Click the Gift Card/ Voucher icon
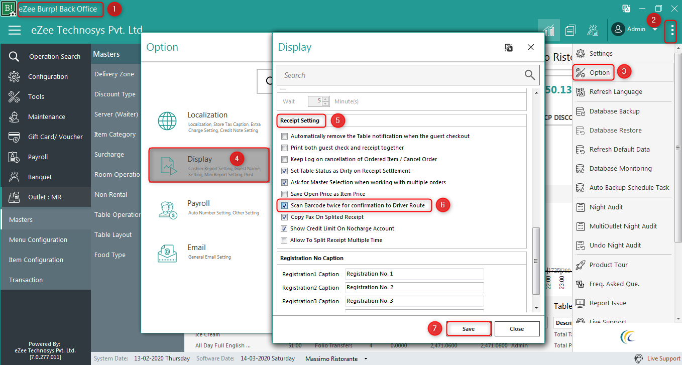Viewport: 682px width, 365px height. tap(14, 137)
